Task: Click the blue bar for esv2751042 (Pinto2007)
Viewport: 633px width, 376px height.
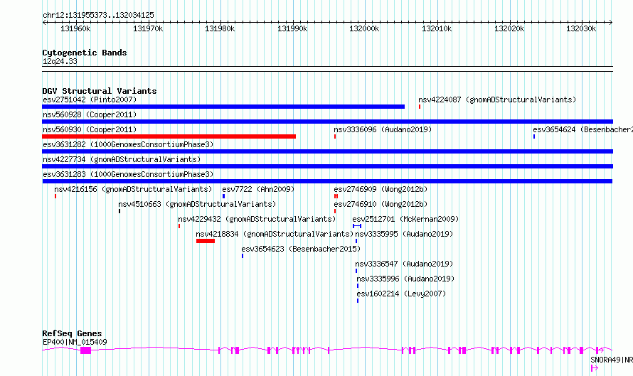Action: [x=223, y=107]
